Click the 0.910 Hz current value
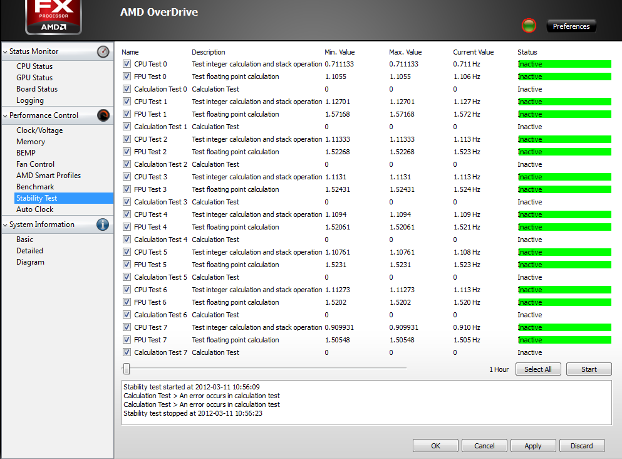The width and height of the screenshot is (622, 459). click(x=467, y=327)
